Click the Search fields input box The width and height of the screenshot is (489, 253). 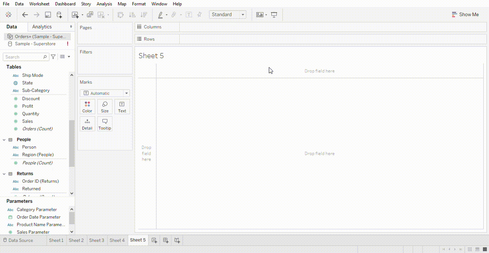pyautogui.click(x=26, y=57)
